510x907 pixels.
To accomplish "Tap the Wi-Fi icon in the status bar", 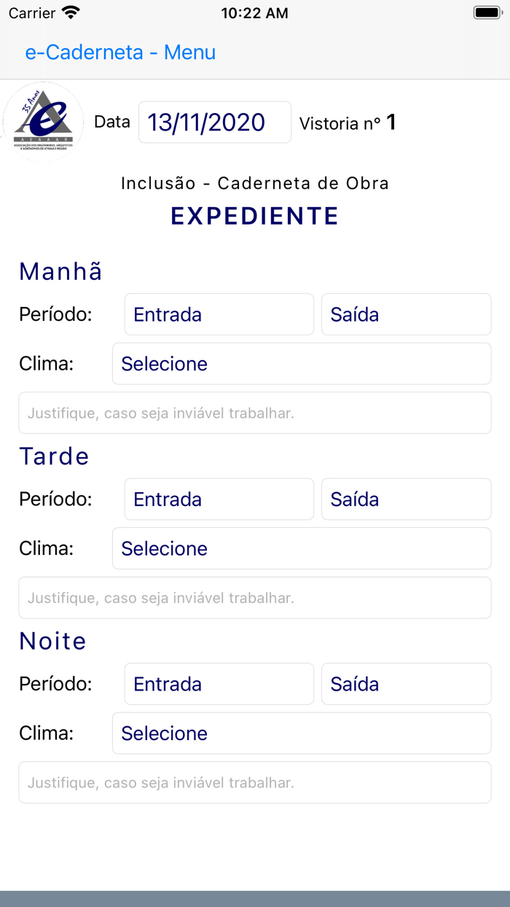I will pos(70,12).
